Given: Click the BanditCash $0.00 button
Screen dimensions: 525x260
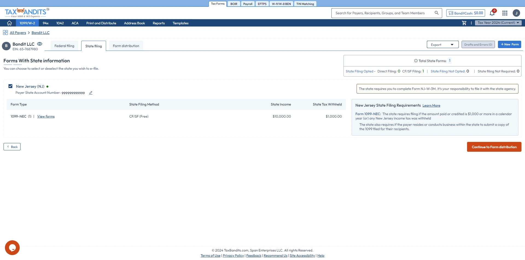Looking at the screenshot, I should 466,13.
